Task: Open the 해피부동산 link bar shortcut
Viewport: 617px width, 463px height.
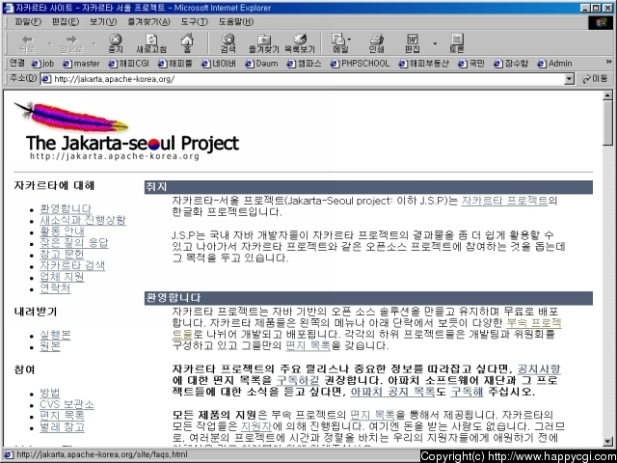Action: point(423,64)
